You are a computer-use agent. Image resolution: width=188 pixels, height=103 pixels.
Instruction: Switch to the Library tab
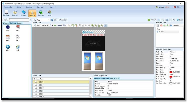[6, 23]
